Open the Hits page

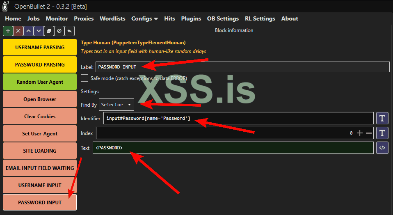(x=169, y=19)
